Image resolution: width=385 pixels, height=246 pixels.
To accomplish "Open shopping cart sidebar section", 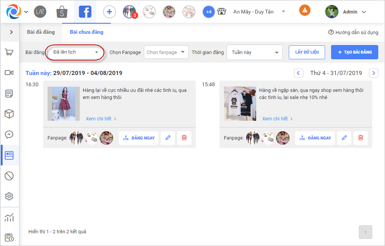I will click(x=9, y=52).
